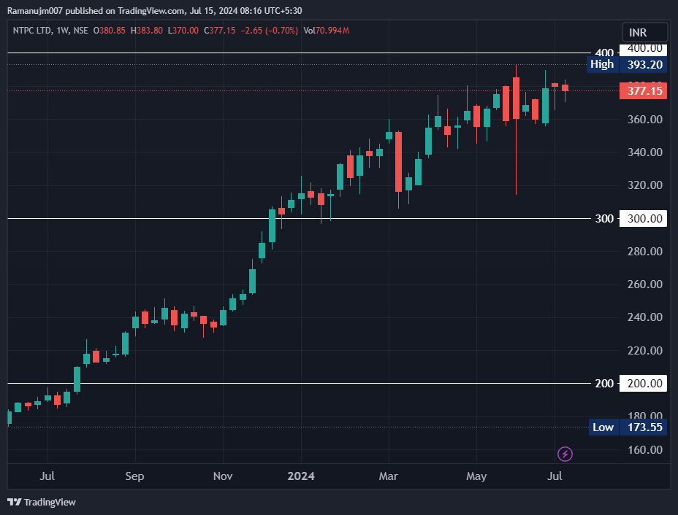
Task: Select the horizontal line labeled 200
Action: click(x=298, y=384)
